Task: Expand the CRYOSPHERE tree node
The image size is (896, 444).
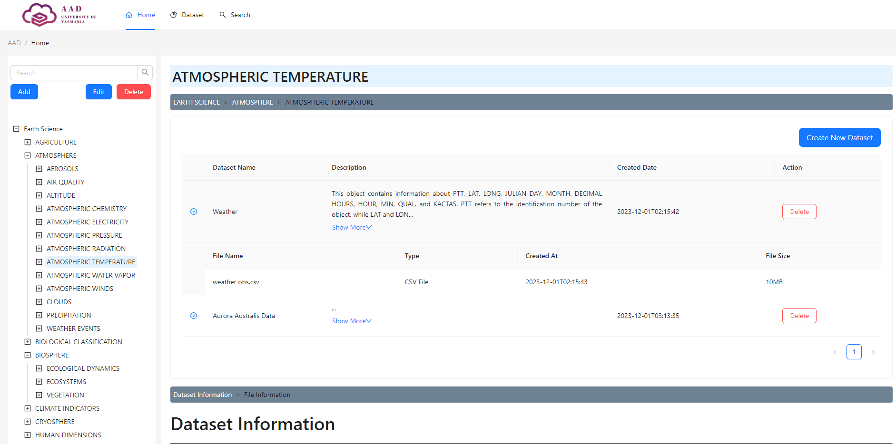Action: coord(28,422)
